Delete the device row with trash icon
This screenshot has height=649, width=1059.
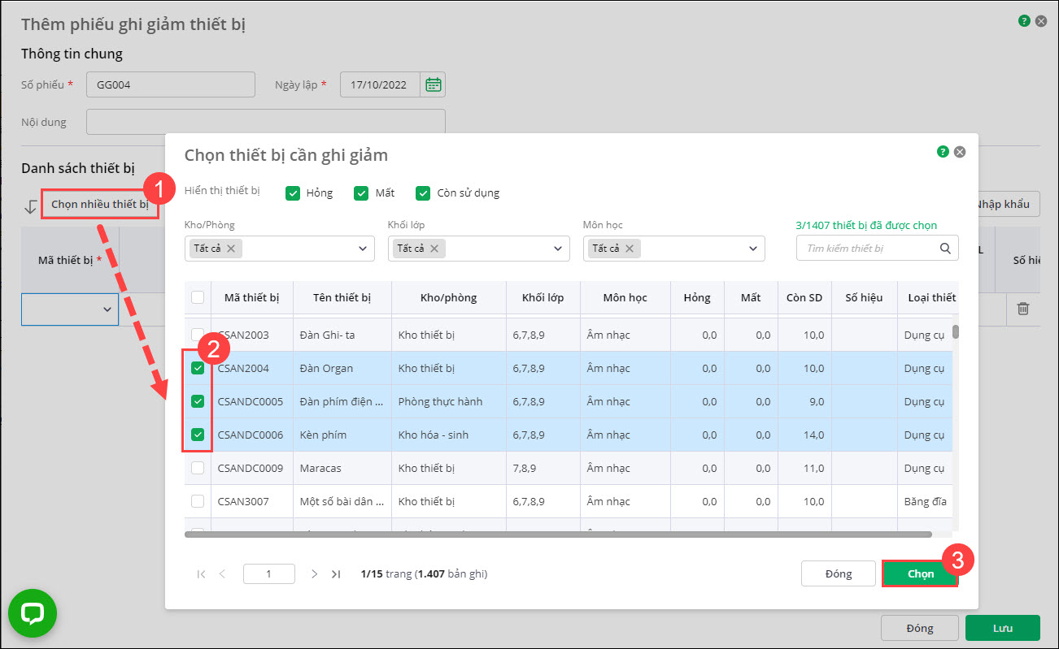pos(1023,309)
